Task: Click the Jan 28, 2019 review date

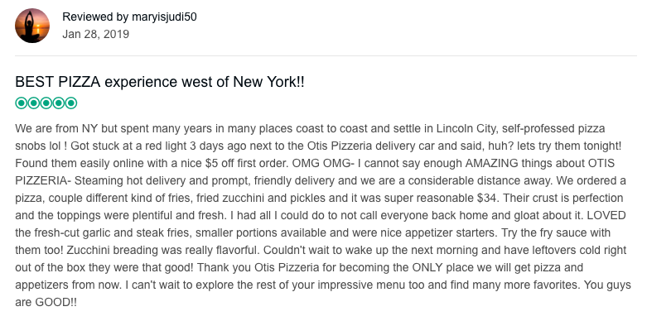Action: (96, 34)
